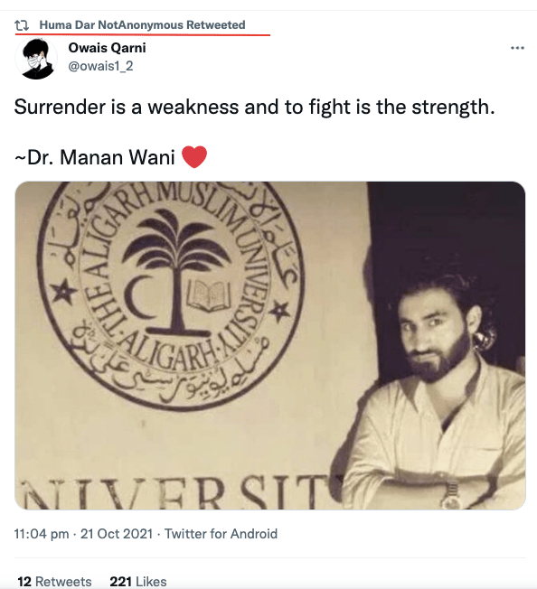Open the three-dot more options menu
Screen dimensions: 537x589
pyautogui.click(x=517, y=48)
